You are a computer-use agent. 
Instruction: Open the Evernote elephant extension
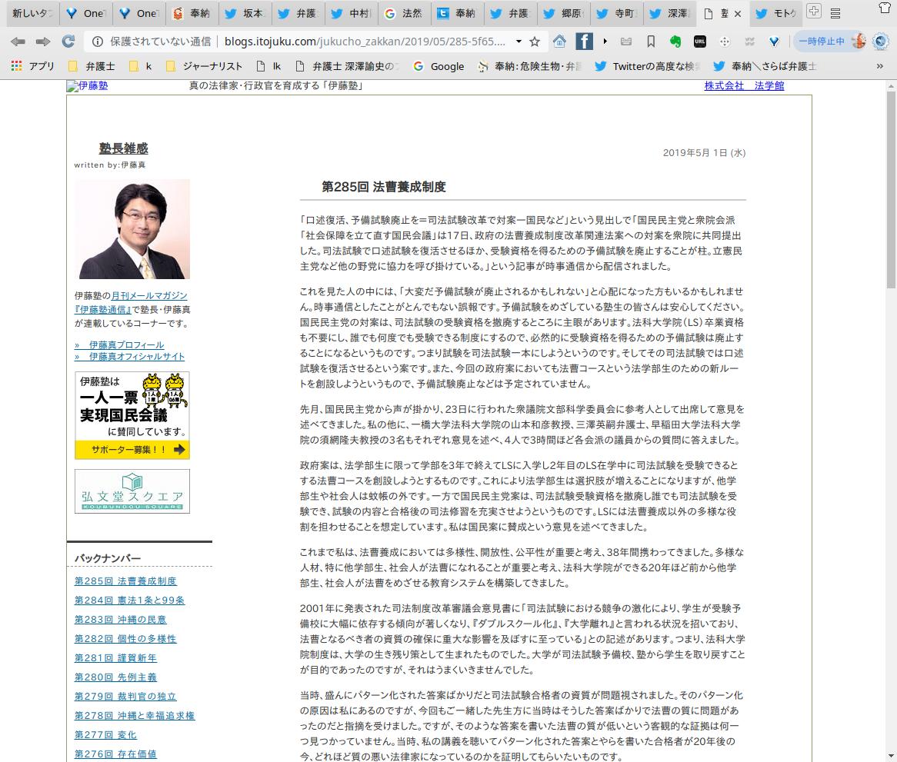[675, 42]
